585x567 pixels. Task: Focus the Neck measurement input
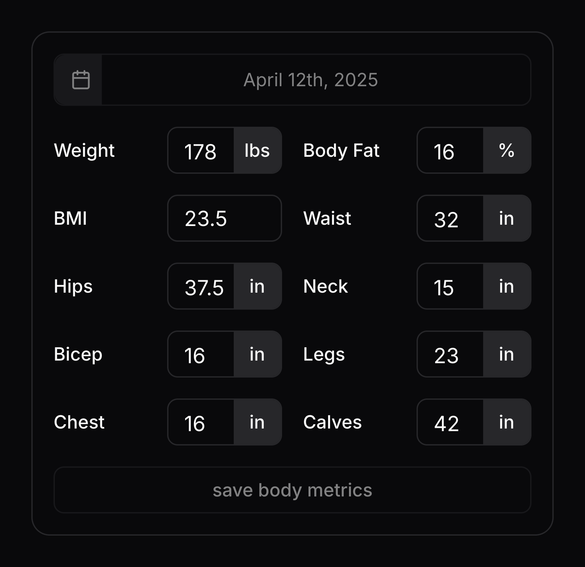pyautogui.click(x=451, y=286)
